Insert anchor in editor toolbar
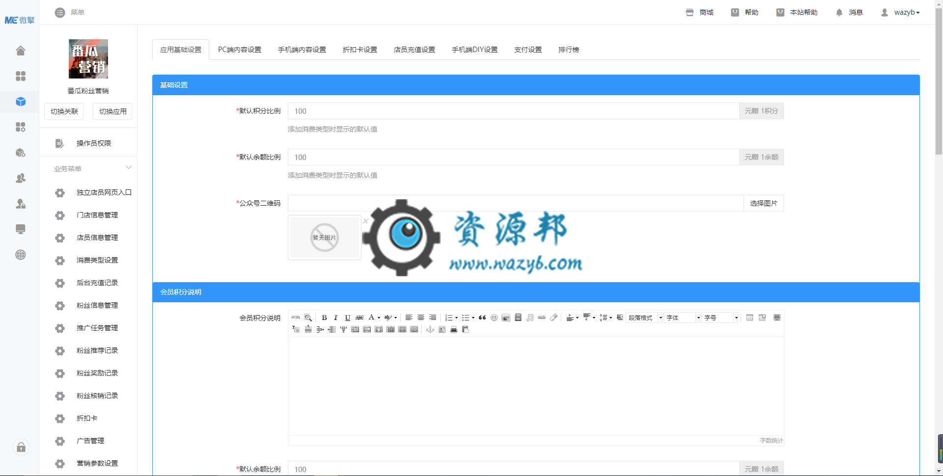943x476 pixels. coord(430,329)
